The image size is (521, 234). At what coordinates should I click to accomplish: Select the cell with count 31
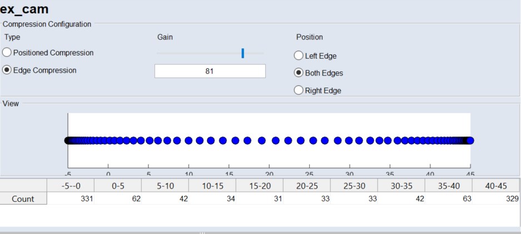tap(260, 199)
